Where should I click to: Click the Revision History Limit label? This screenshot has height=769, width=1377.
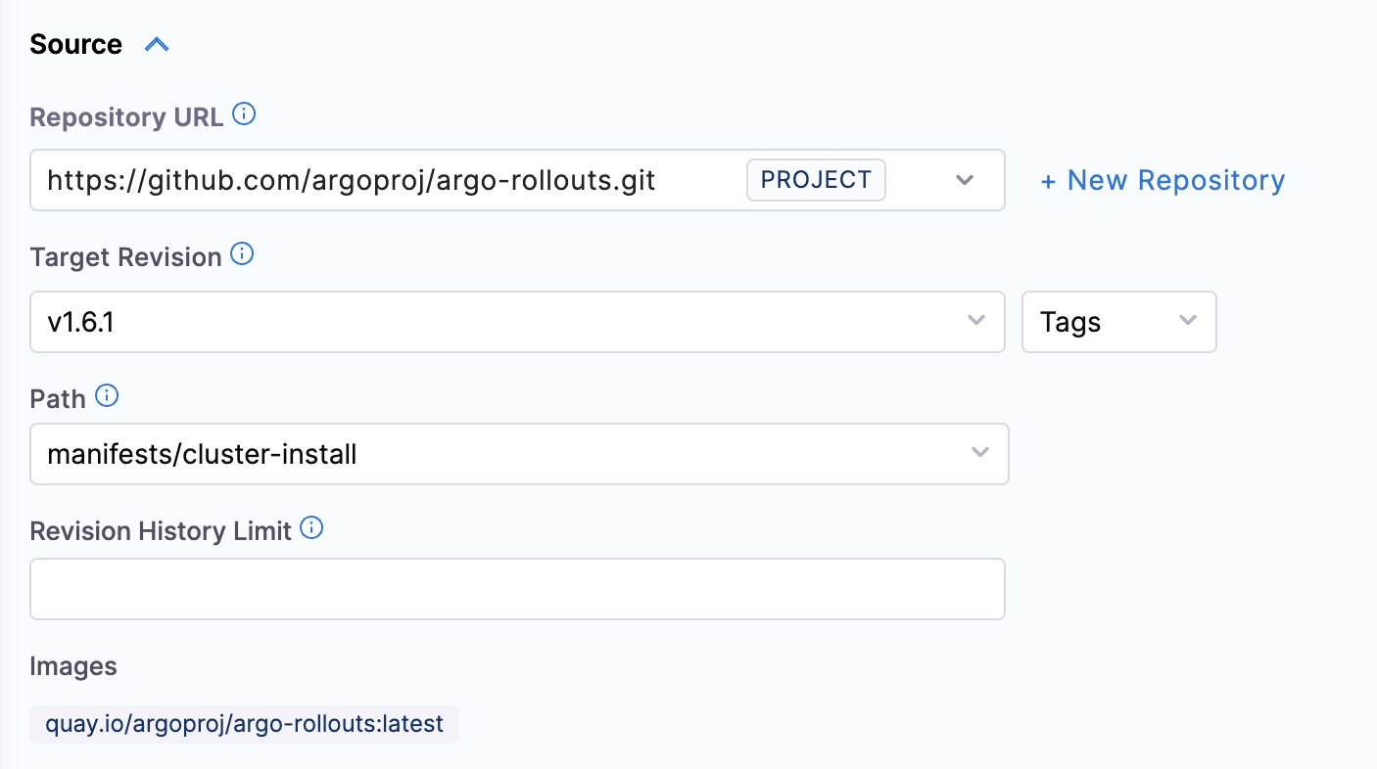(x=161, y=530)
